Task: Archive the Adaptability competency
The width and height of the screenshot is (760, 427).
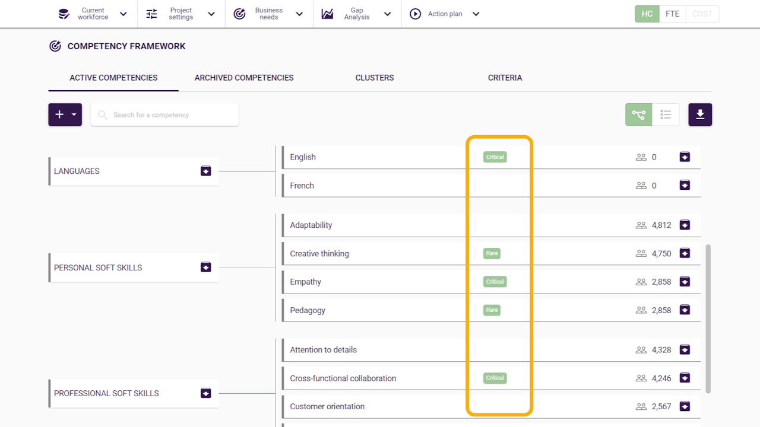Action: point(685,225)
